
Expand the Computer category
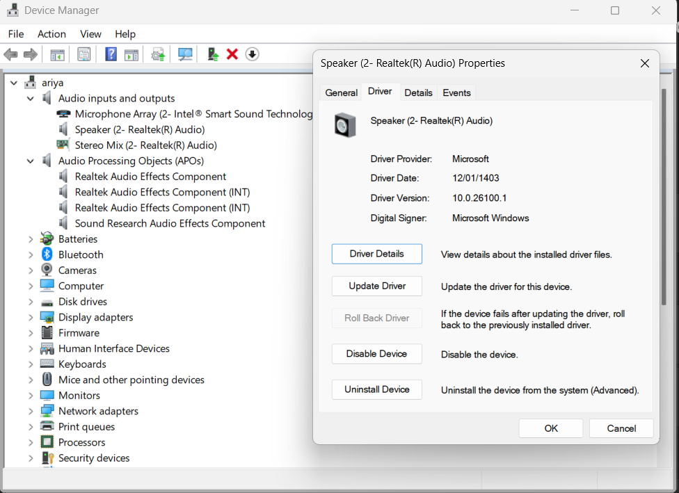[x=31, y=286]
